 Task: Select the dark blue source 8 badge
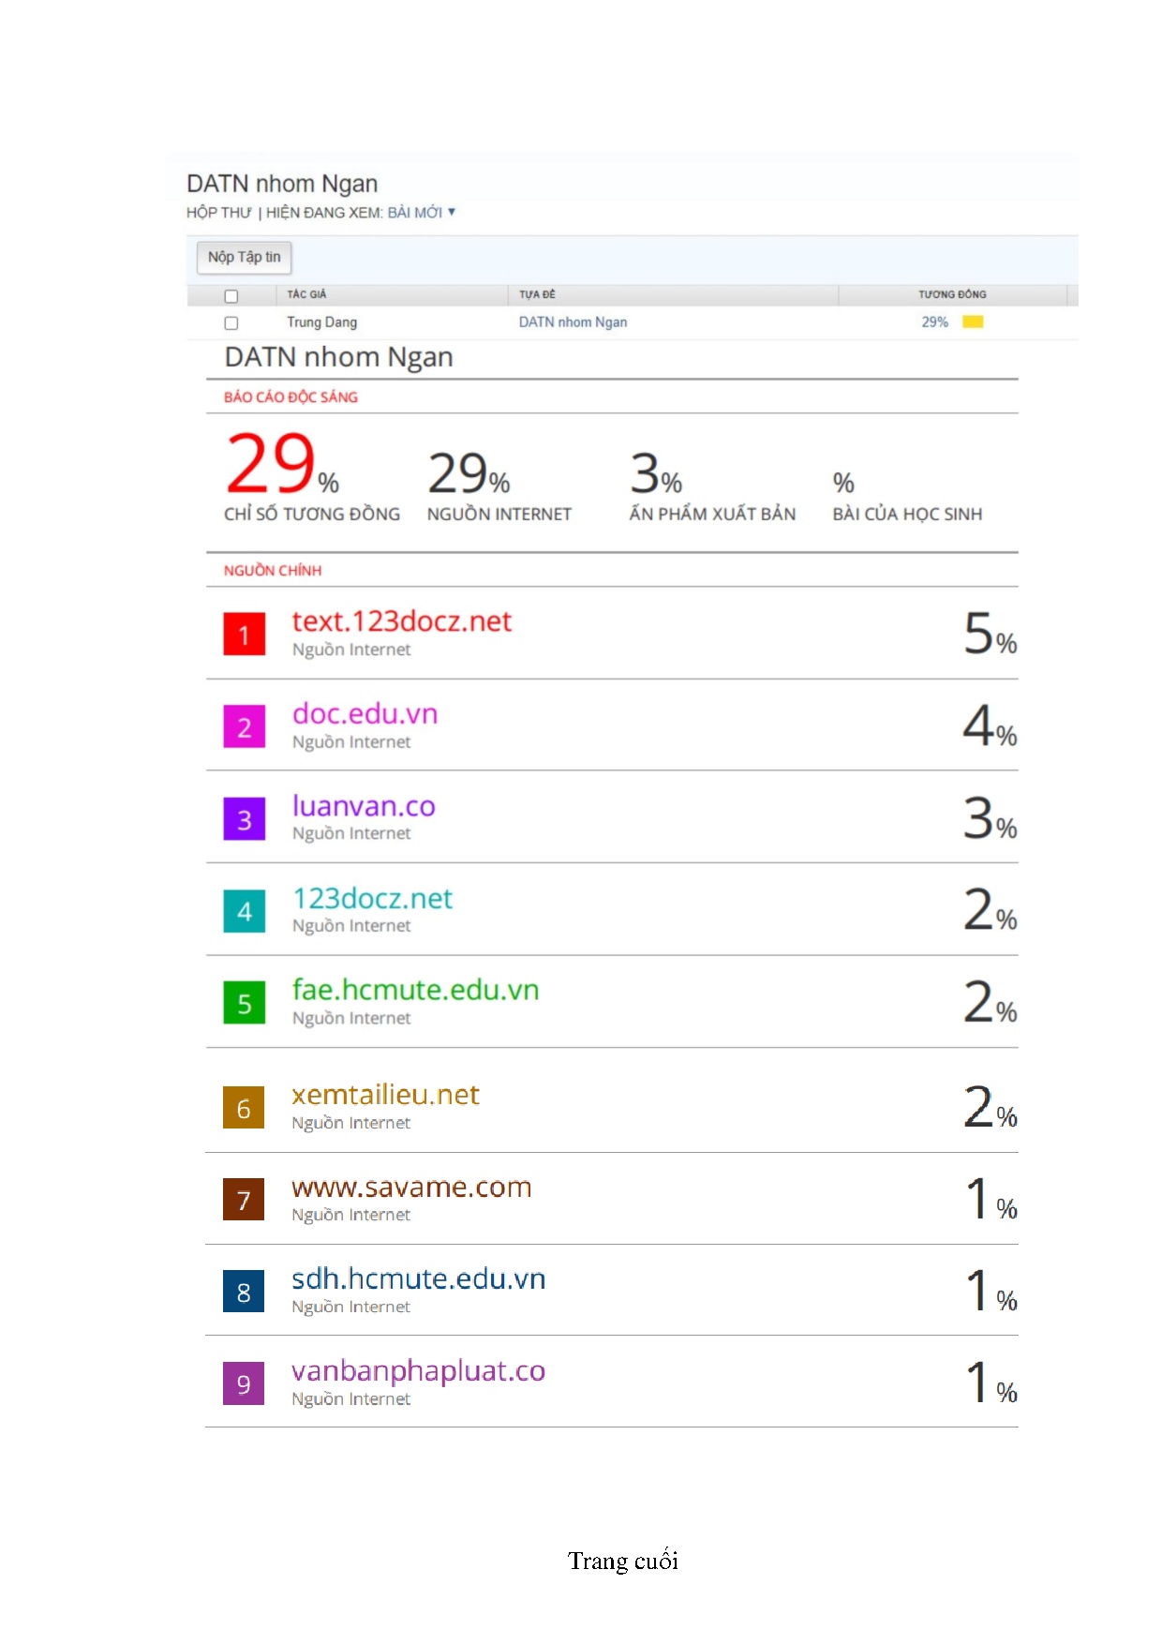point(244,1292)
